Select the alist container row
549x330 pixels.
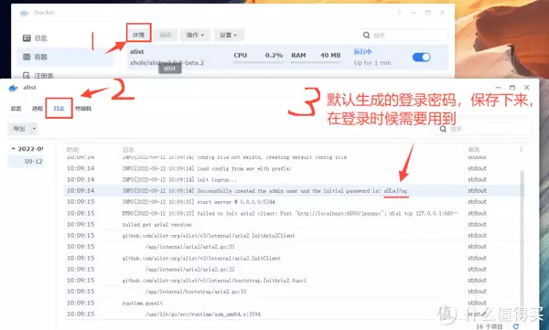[287, 57]
